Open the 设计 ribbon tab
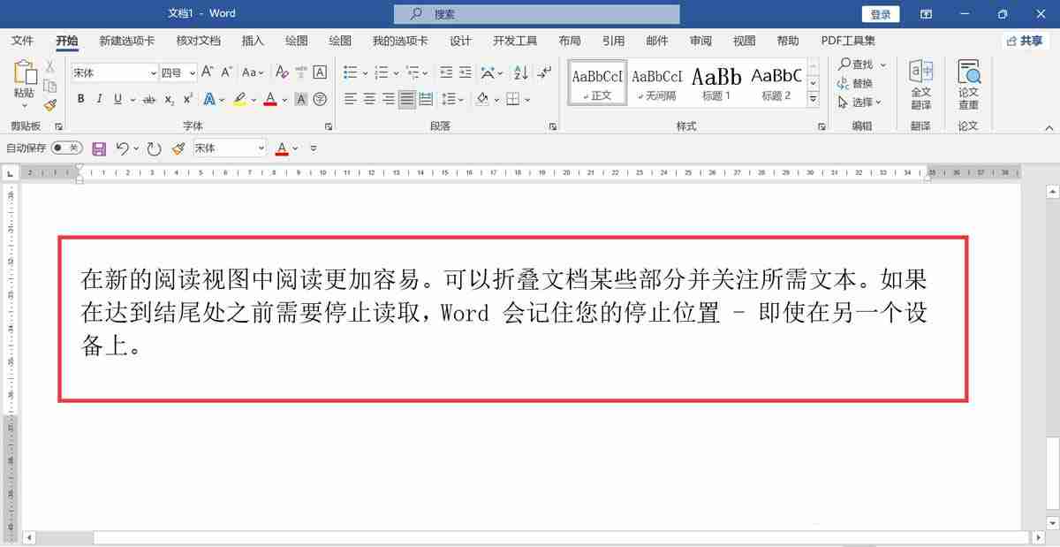Viewport: 1060px width, 547px height. point(460,40)
